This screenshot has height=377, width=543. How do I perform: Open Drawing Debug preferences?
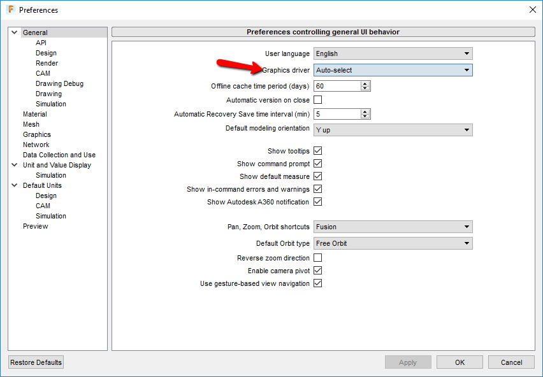tap(59, 83)
